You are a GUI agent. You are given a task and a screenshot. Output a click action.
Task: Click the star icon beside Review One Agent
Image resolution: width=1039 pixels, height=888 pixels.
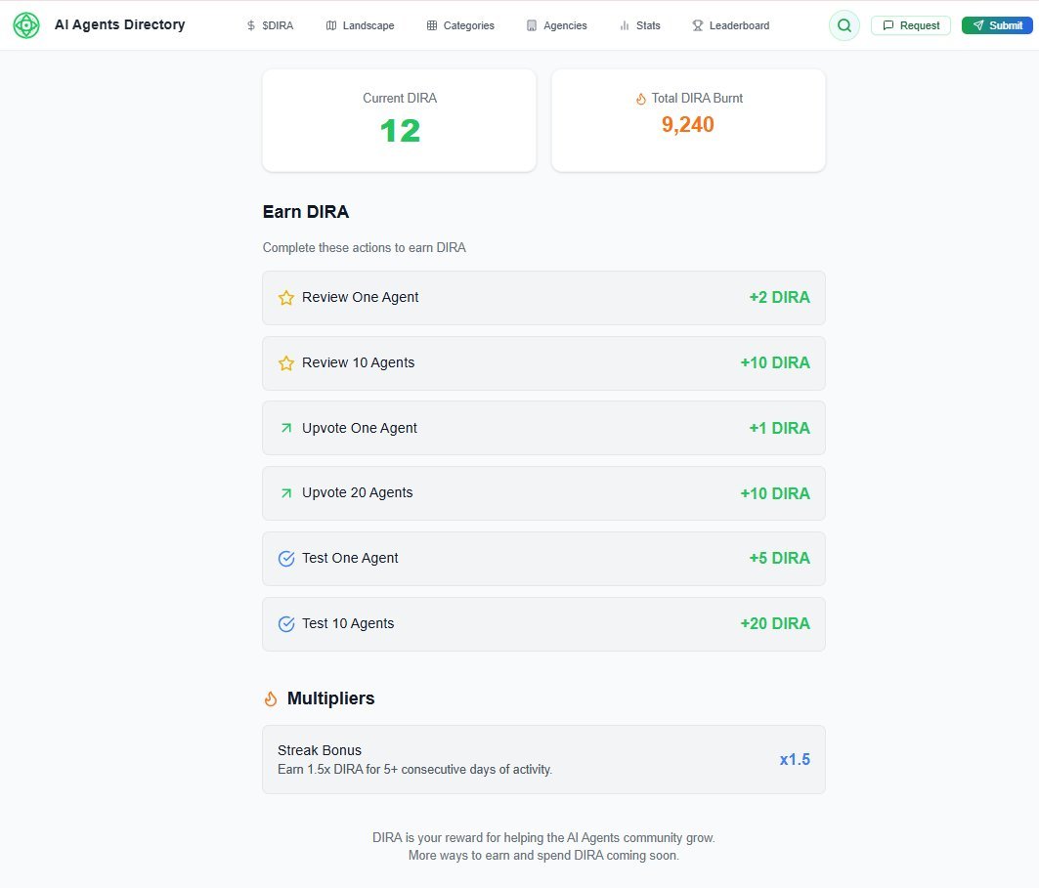pyautogui.click(x=286, y=298)
